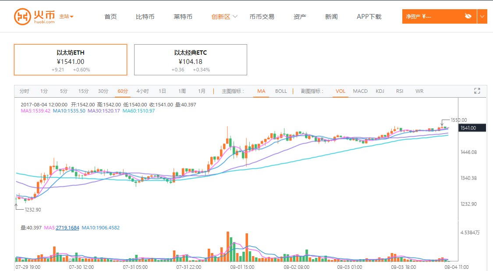Open the 主站 site dropdown
The height and width of the screenshot is (271, 493).
click(x=67, y=17)
